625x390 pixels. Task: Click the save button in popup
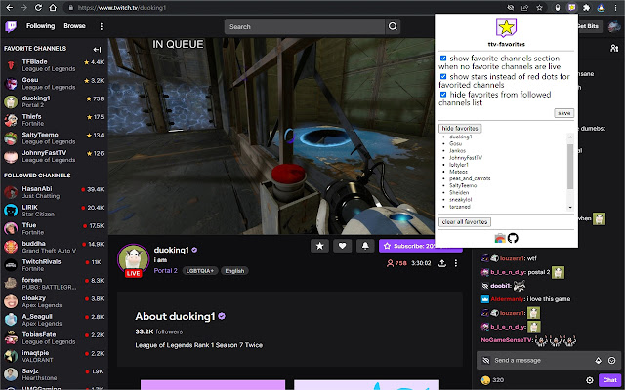click(x=564, y=113)
